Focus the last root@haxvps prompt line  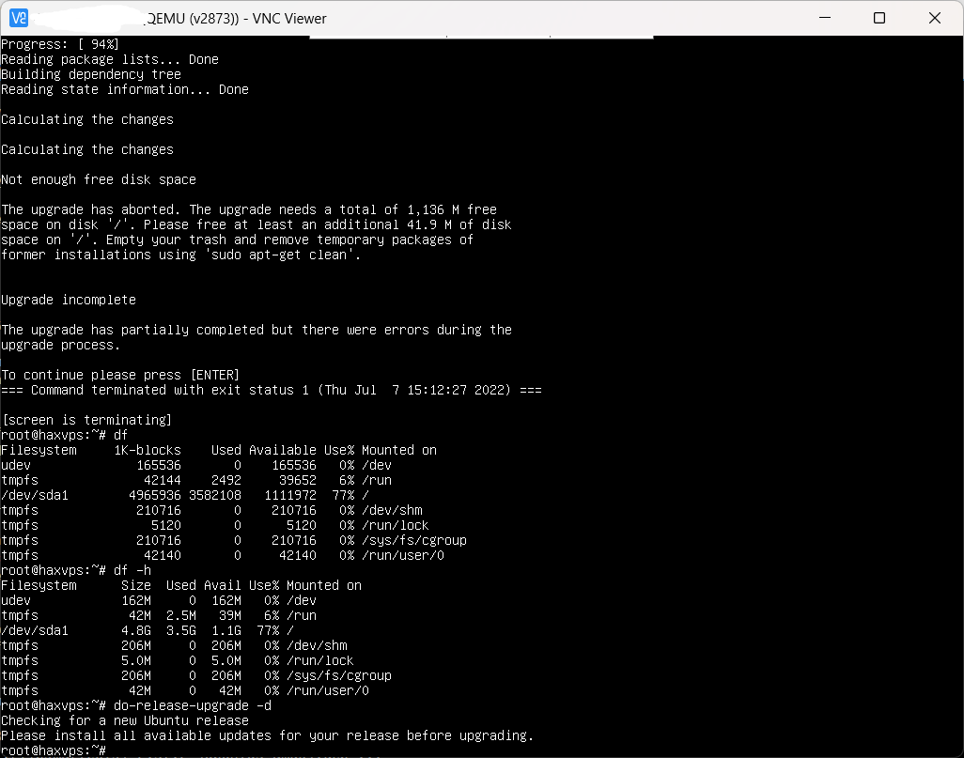[54, 750]
